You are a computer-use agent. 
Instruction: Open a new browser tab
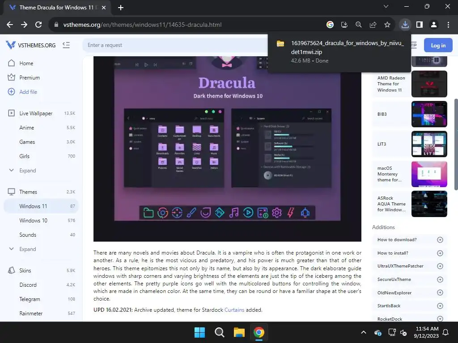pyautogui.click(x=121, y=8)
